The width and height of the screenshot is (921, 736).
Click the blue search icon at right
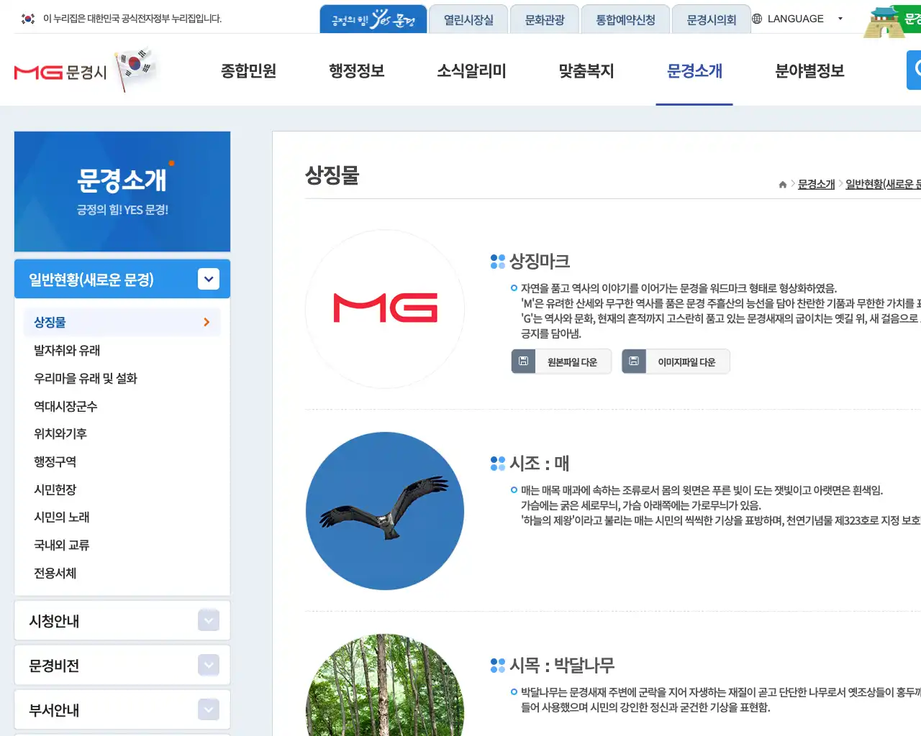915,70
